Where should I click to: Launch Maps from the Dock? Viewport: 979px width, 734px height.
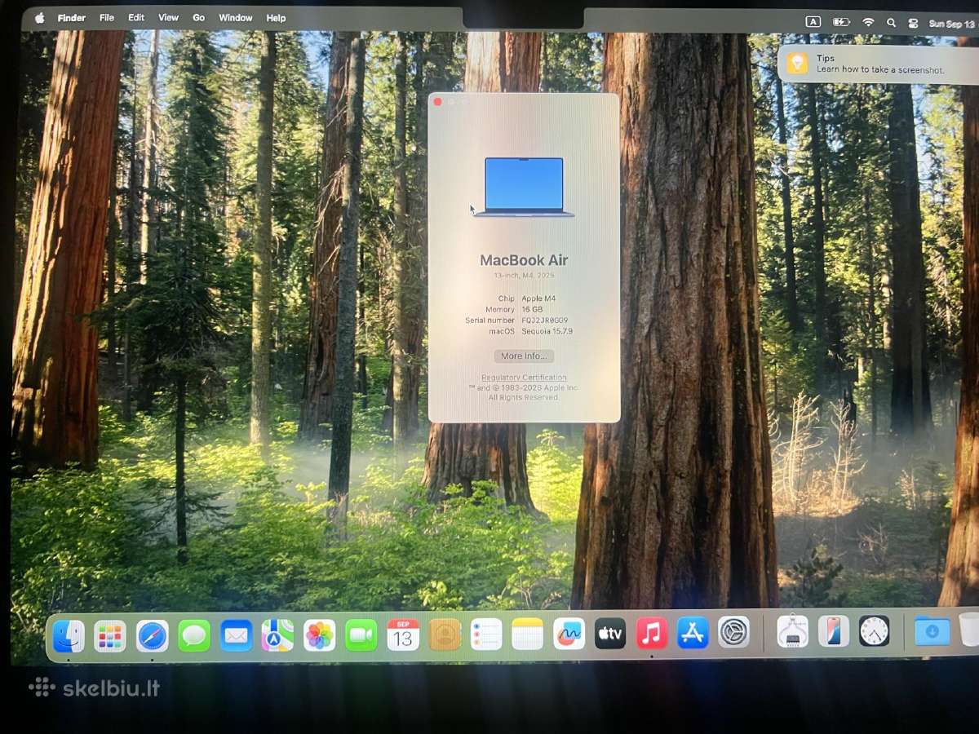(x=277, y=635)
